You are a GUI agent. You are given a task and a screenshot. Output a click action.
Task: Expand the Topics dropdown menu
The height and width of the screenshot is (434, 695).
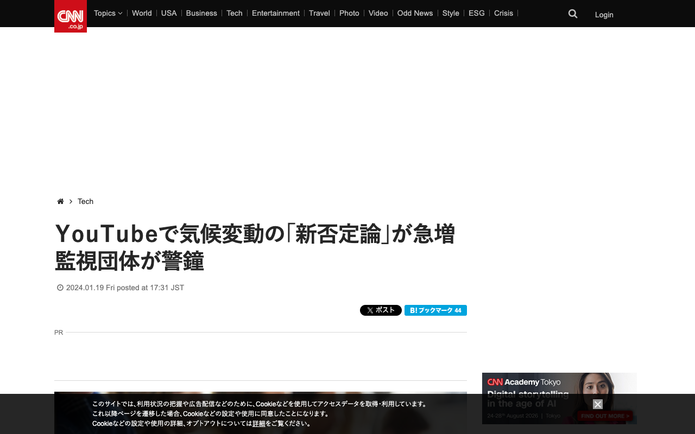pos(108,13)
